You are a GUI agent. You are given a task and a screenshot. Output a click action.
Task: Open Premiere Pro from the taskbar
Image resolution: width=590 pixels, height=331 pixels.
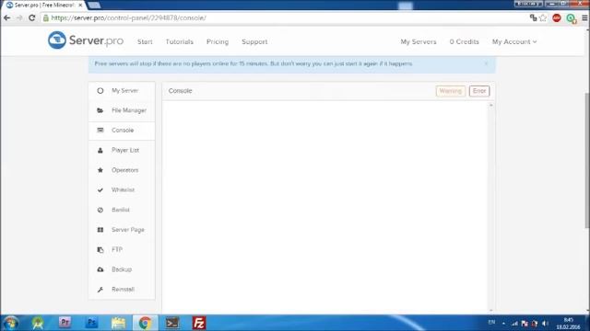(65, 323)
